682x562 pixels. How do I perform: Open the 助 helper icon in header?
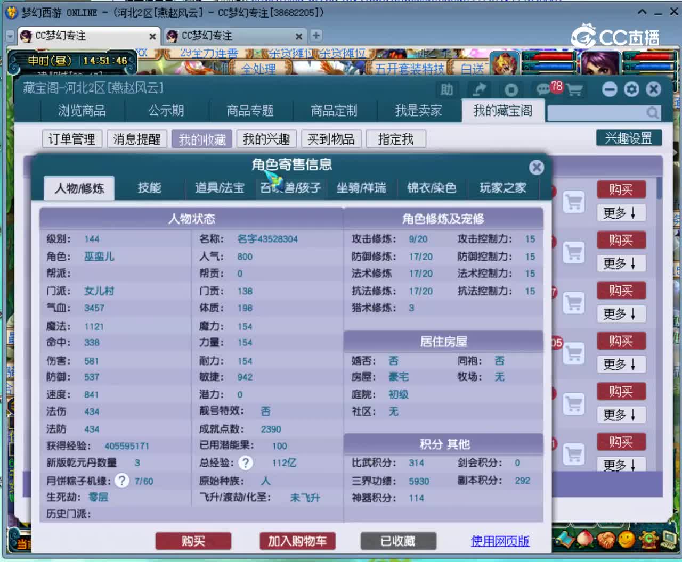coord(446,89)
